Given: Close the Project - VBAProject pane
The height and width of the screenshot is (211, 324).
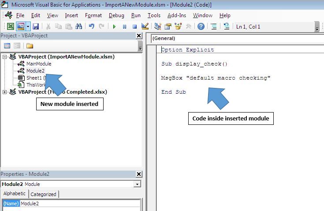Looking at the screenshot, I should coord(139,36).
